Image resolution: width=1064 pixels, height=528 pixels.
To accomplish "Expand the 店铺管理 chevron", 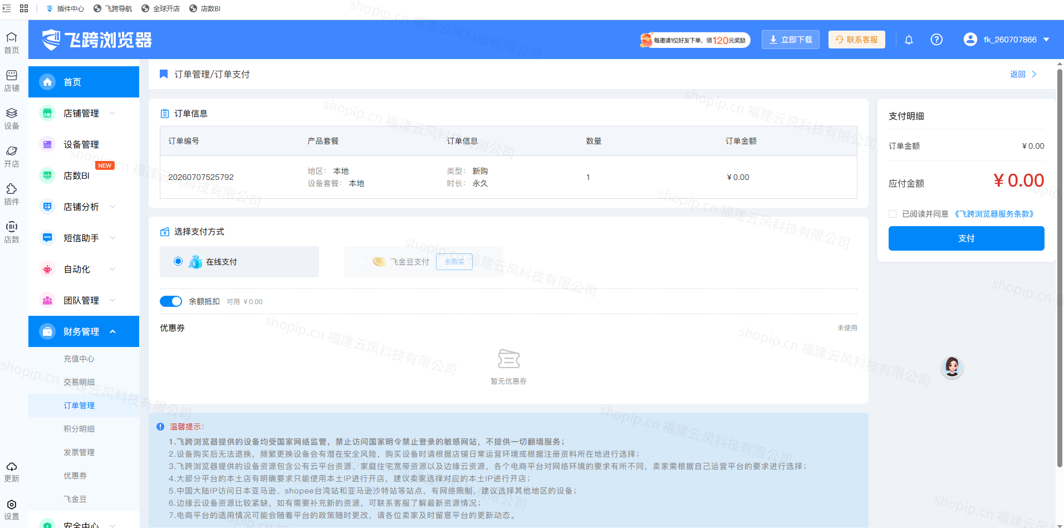I will click(112, 113).
